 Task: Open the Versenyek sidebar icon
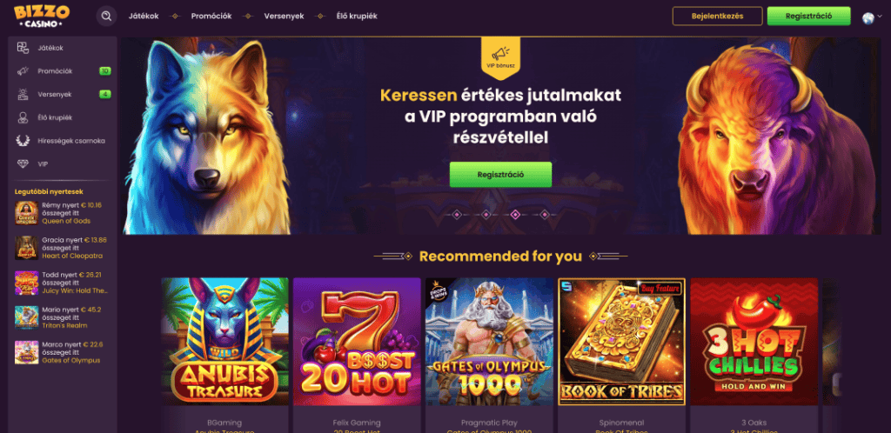(x=23, y=94)
